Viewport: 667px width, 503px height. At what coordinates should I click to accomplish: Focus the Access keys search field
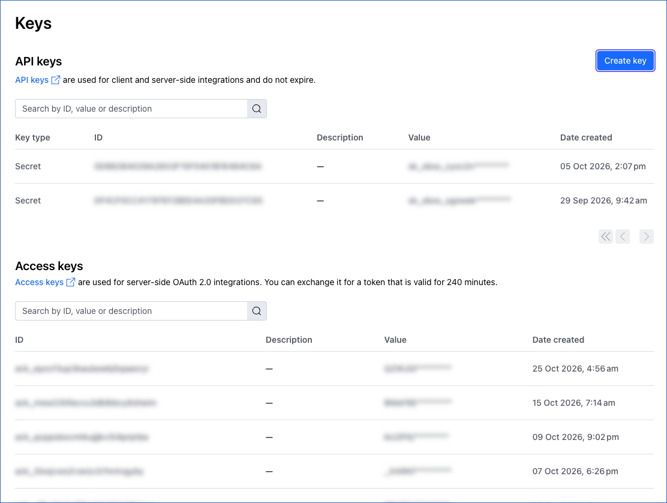point(131,311)
